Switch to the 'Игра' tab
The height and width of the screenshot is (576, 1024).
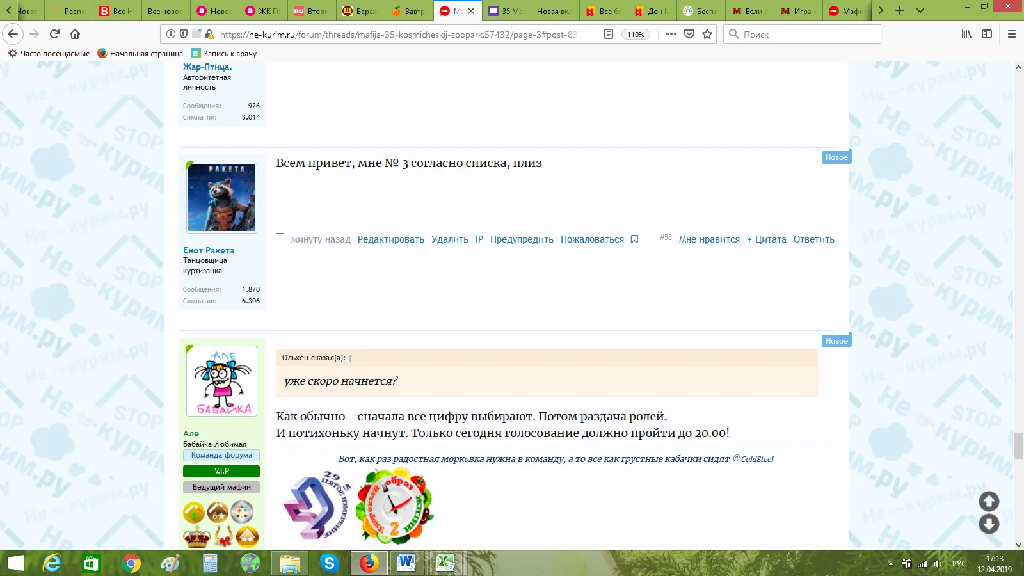[x=797, y=11]
